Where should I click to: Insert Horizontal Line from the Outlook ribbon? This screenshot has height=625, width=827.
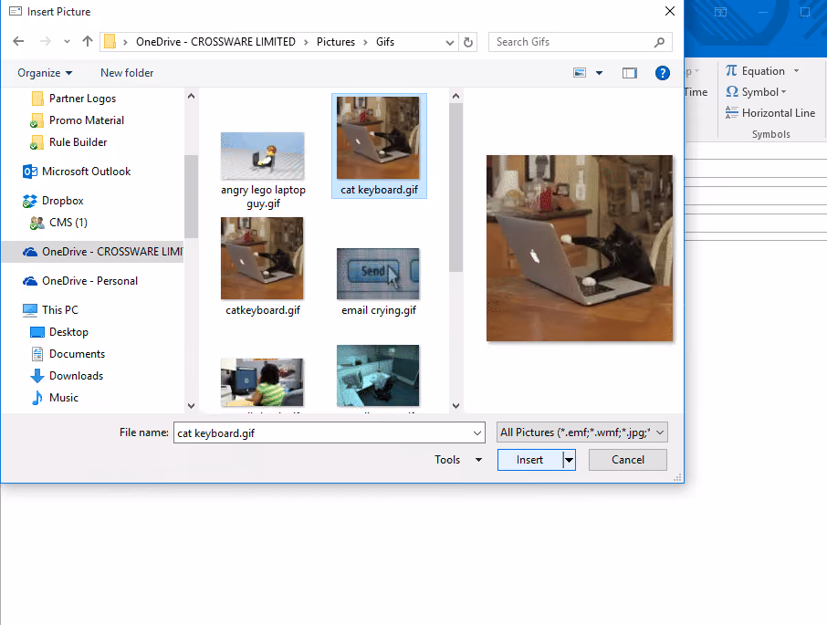(770, 113)
